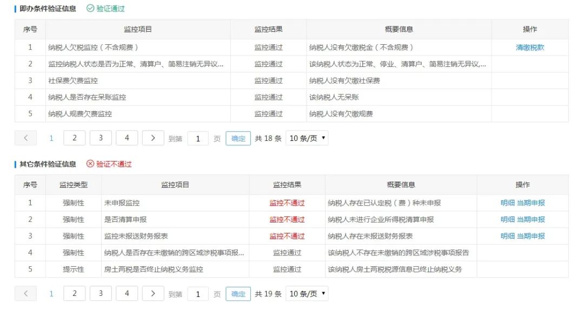Select page 2 in 即办条件 table pager
The height and width of the screenshot is (311, 584).
click(x=75, y=138)
